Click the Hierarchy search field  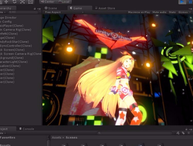click(23, 12)
